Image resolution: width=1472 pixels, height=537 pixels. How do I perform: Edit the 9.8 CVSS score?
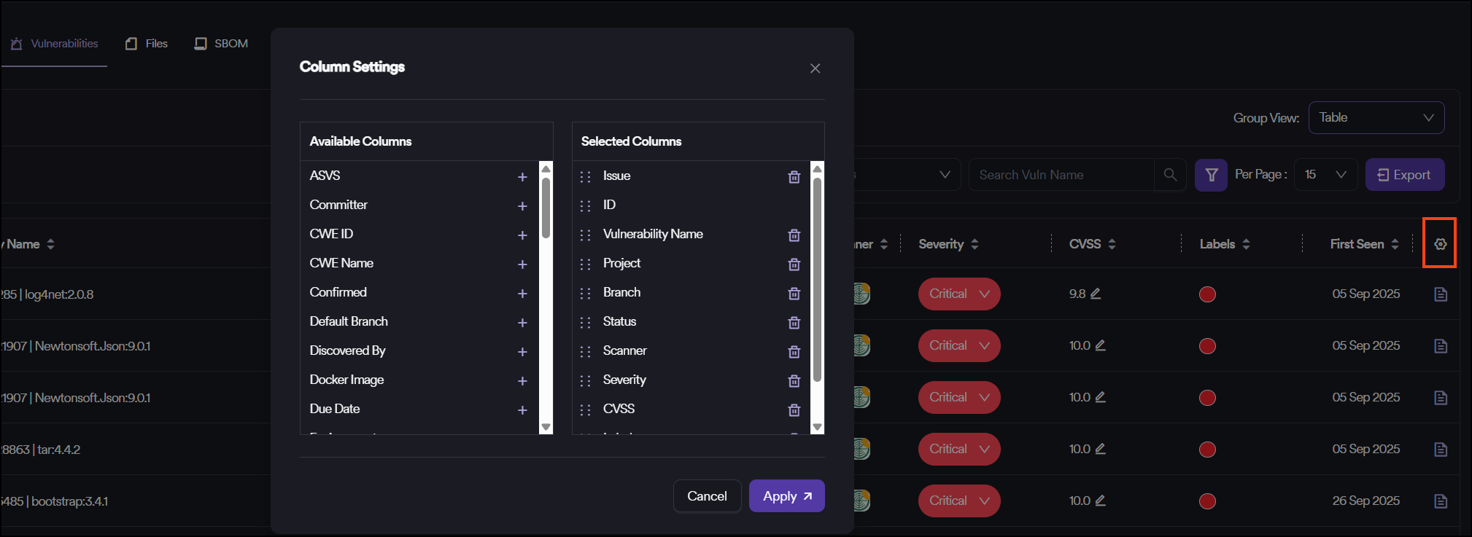[1096, 294]
